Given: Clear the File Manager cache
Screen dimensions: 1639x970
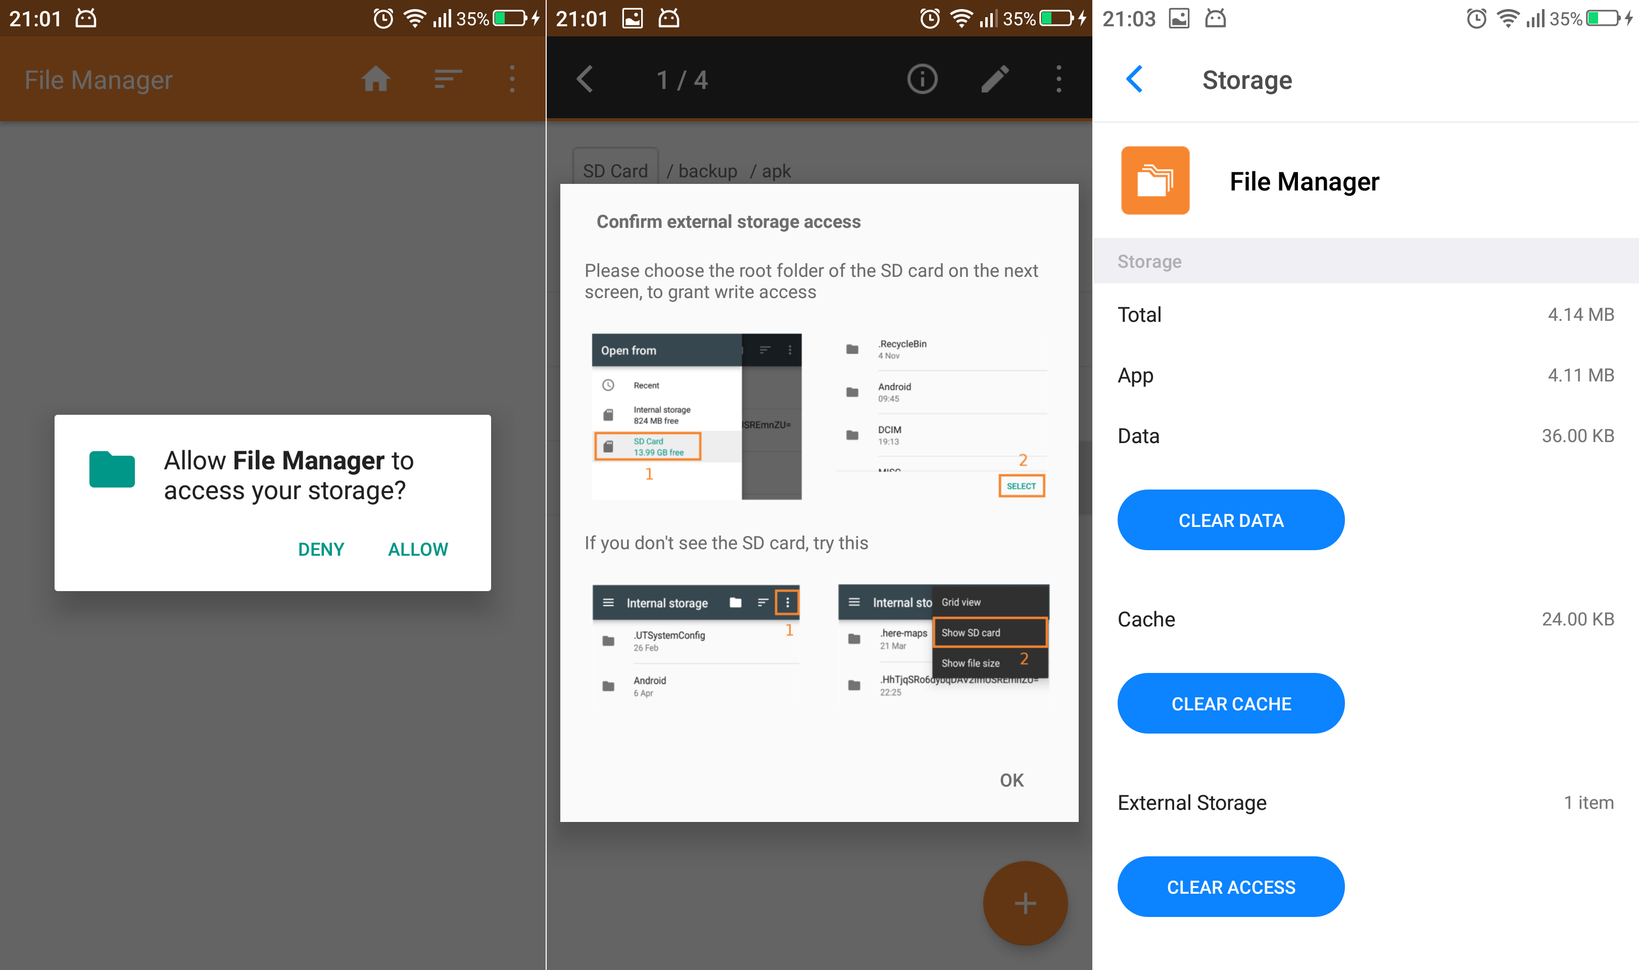Looking at the screenshot, I should (x=1231, y=703).
